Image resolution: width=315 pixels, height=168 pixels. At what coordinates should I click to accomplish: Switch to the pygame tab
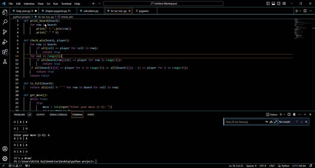[x=144, y=11]
